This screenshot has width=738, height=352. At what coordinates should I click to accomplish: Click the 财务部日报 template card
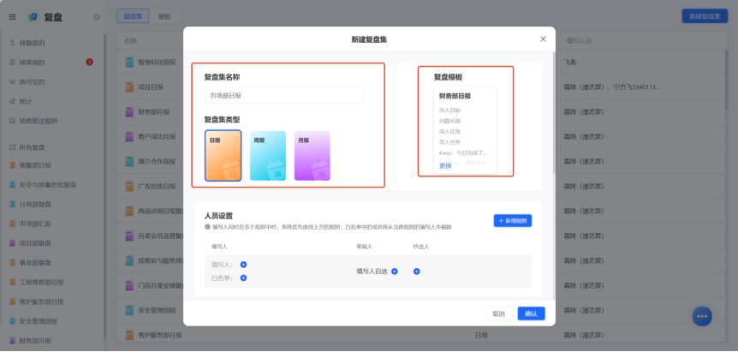465,130
